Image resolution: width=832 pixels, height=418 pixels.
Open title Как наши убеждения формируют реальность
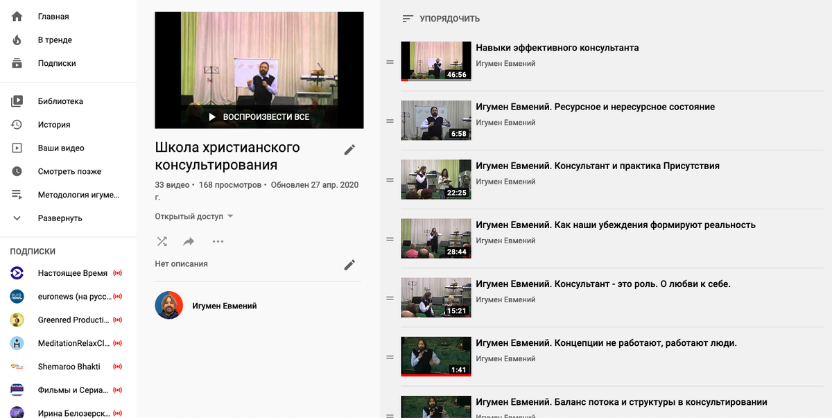click(x=616, y=225)
